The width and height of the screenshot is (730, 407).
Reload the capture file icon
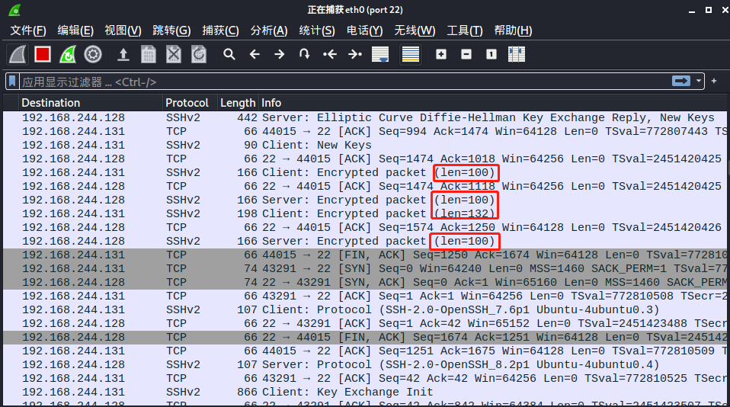[198, 54]
